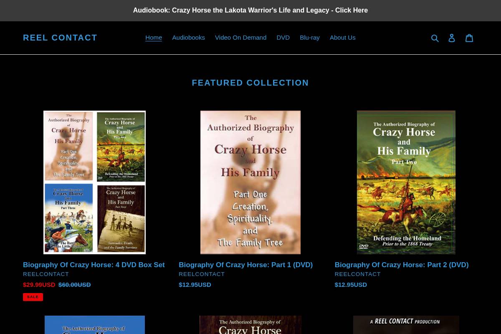Click the REEL CONTACT site logo
This screenshot has width=501, height=334.
(60, 38)
